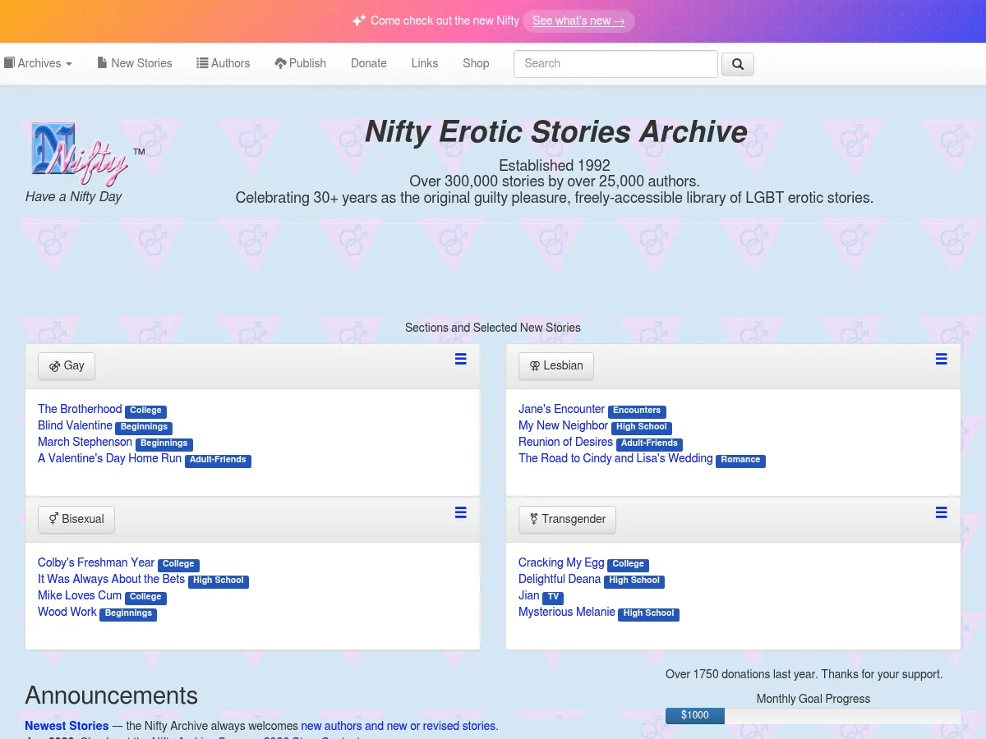
Task: Open the Jian story
Action: [529, 595]
